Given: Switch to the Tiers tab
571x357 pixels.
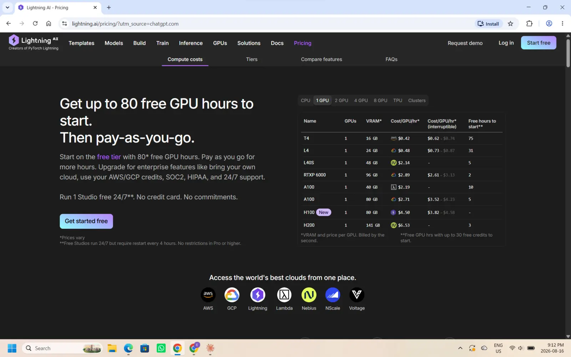Looking at the screenshot, I should tap(252, 59).
